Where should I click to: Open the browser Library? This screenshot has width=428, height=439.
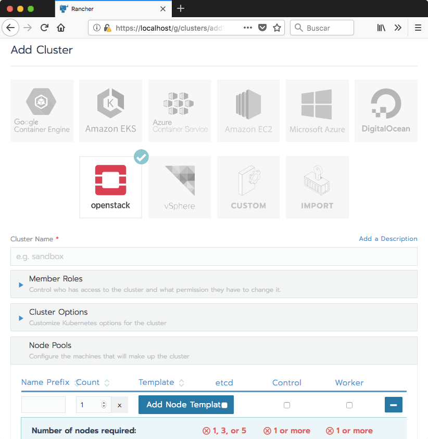381,28
